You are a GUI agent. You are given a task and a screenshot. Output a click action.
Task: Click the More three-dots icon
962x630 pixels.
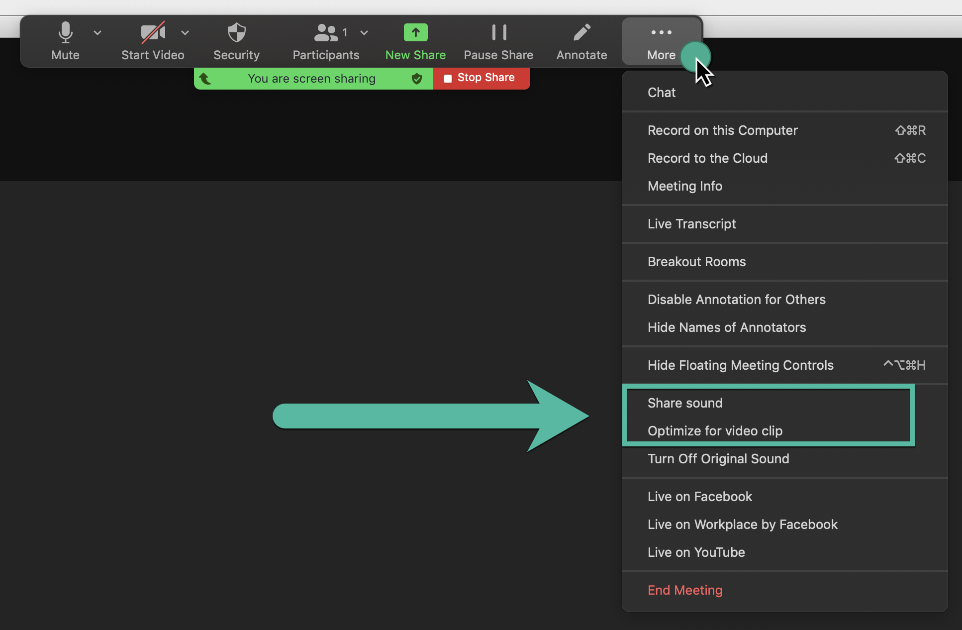[x=661, y=33]
